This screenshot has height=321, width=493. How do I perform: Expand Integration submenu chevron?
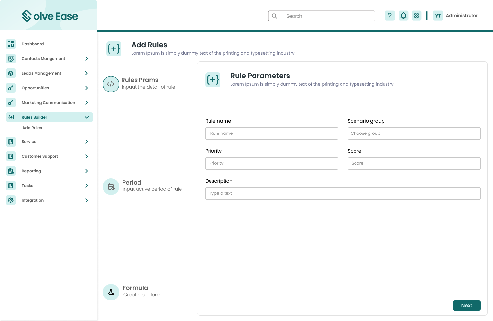pos(86,200)
